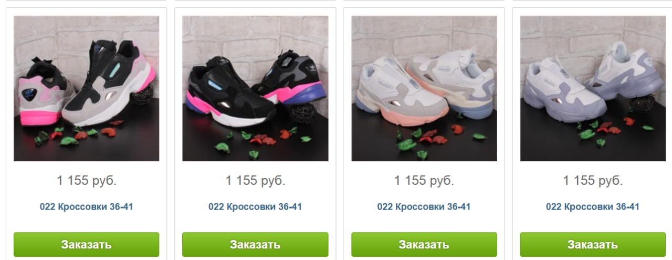The width and height of the screenshot is (672, 260).
Task: Click Заказать under the pink-grey-black sneakers
Action: [86, 244]
